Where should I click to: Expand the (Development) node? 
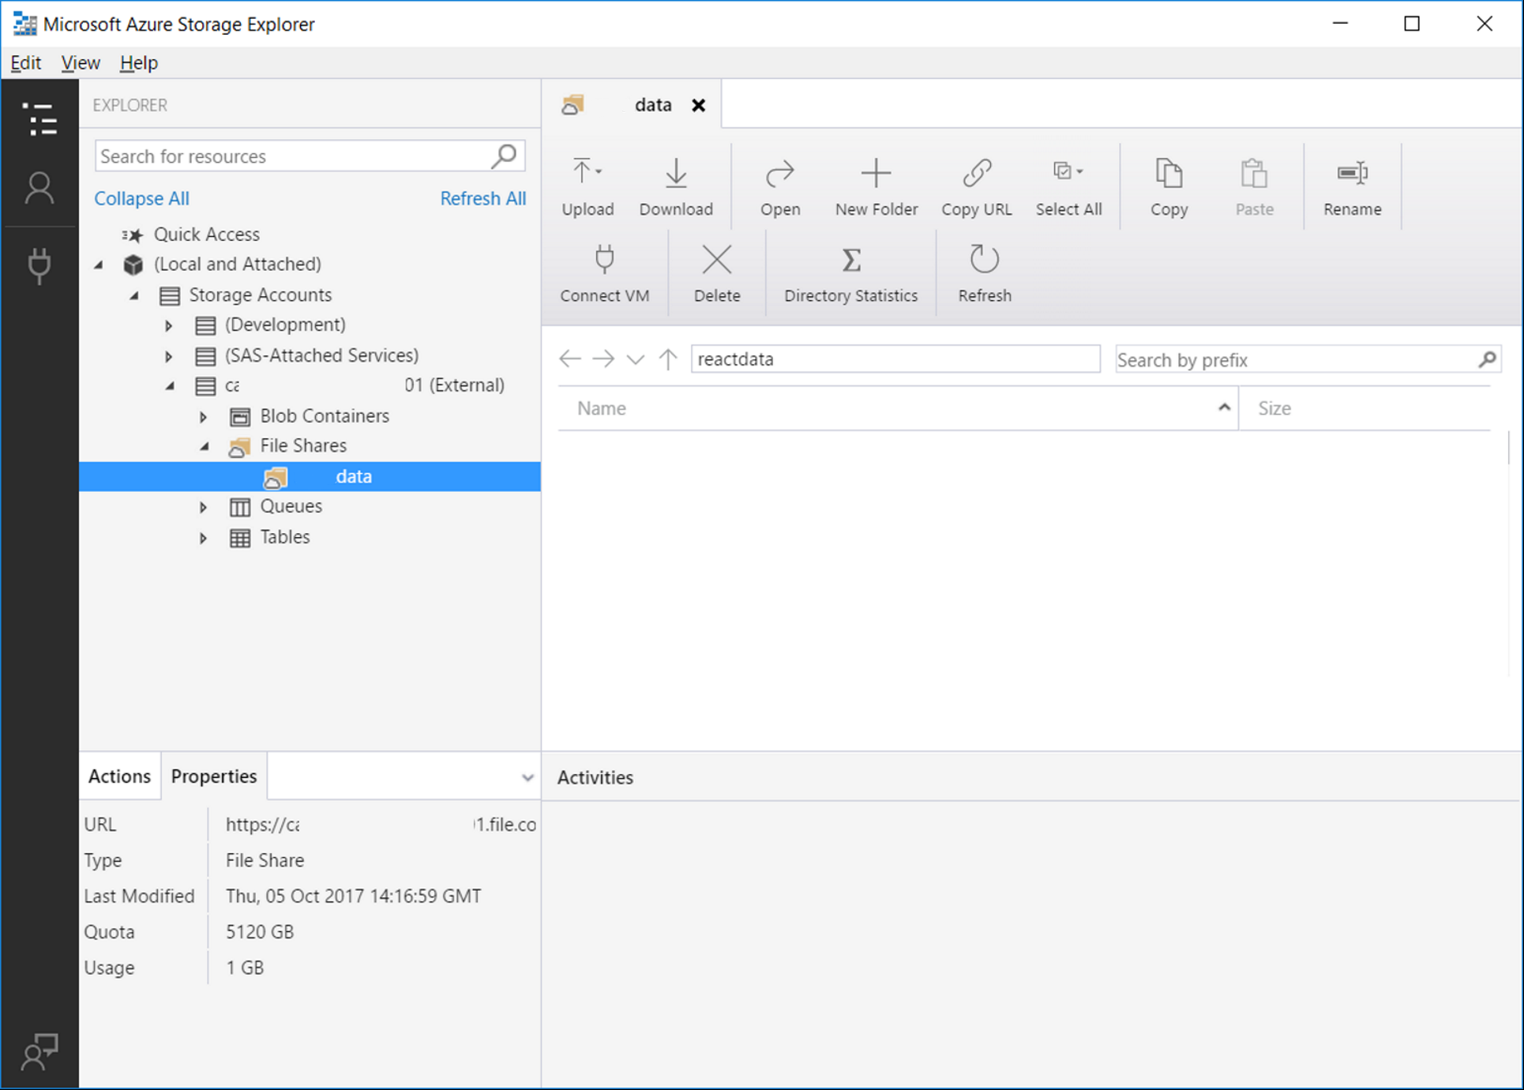[x=168, y=325]
